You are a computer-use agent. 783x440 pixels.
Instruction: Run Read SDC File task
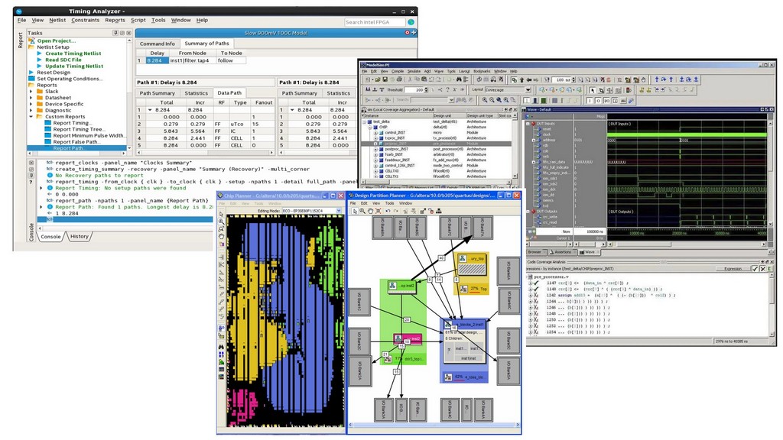(63, 60)
